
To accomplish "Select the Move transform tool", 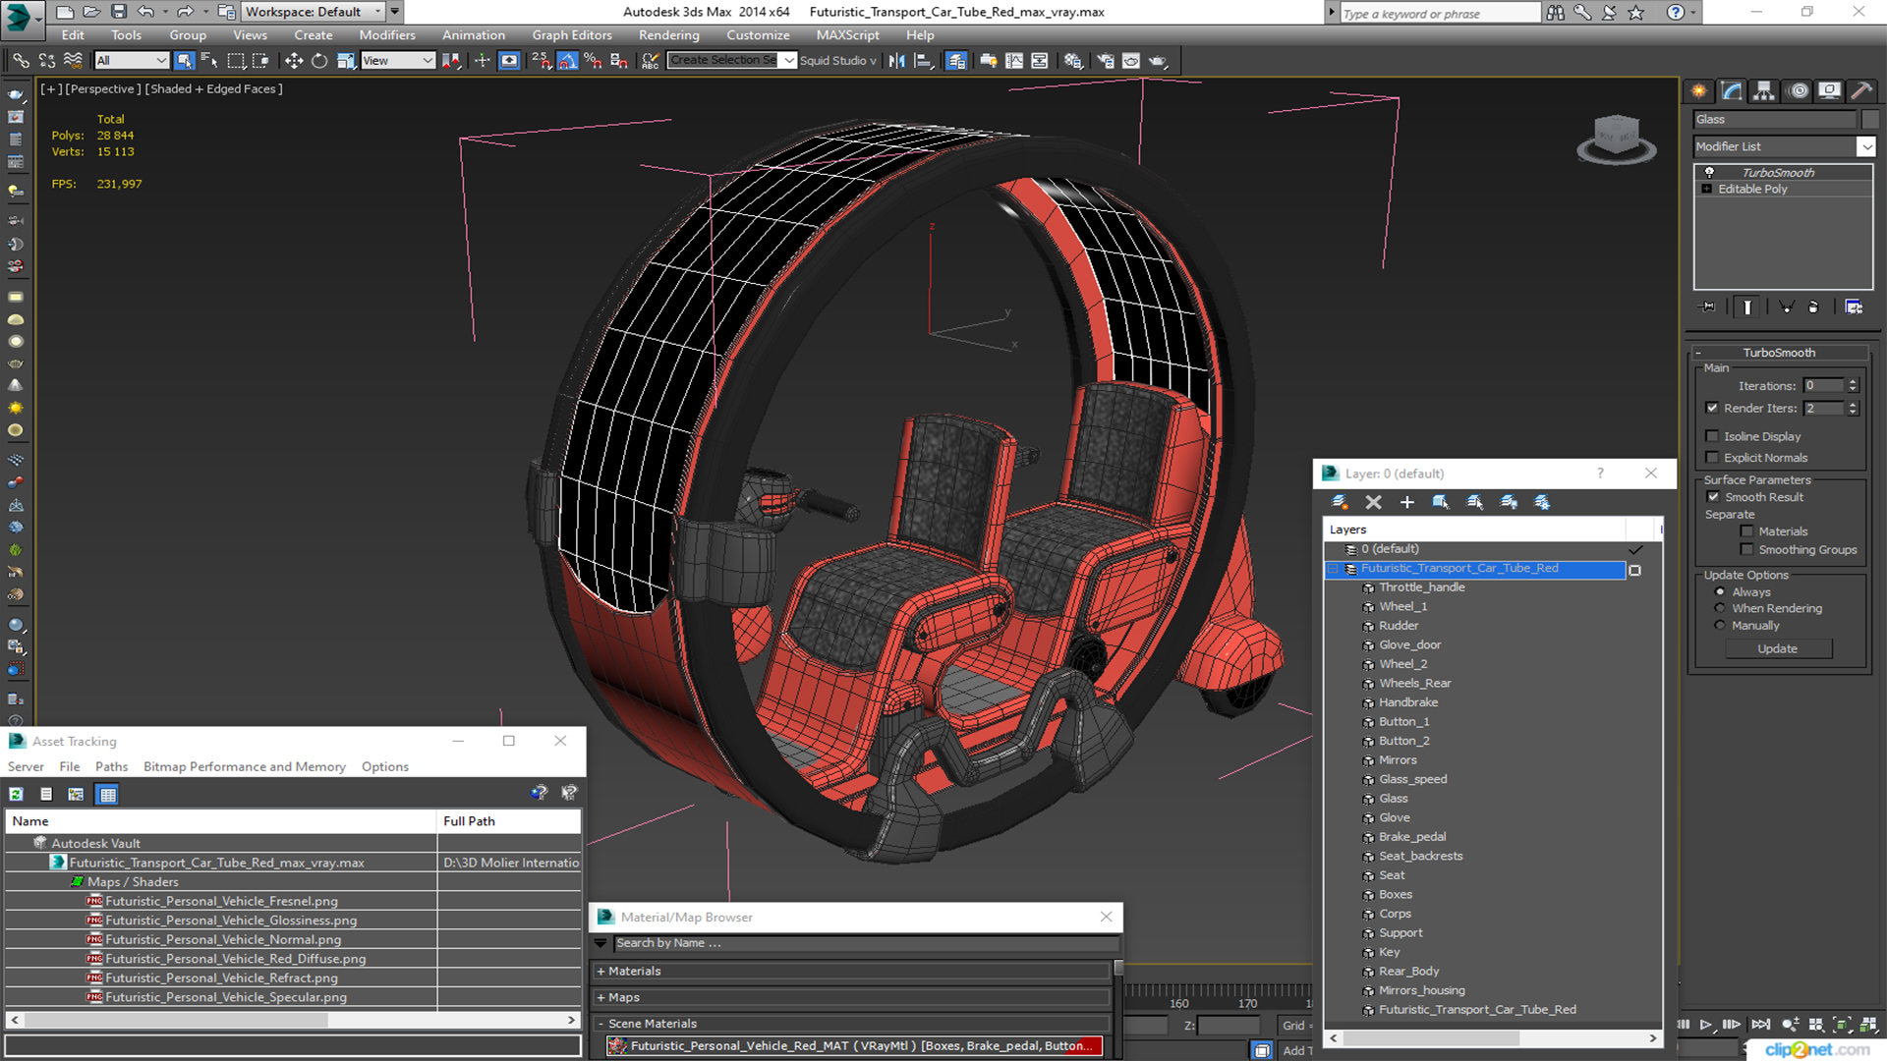I will point(293,61).
